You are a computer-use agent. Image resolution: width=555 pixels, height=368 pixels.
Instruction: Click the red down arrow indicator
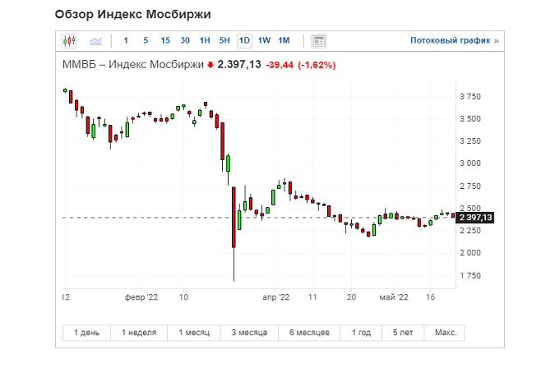[x=210, y=65]
